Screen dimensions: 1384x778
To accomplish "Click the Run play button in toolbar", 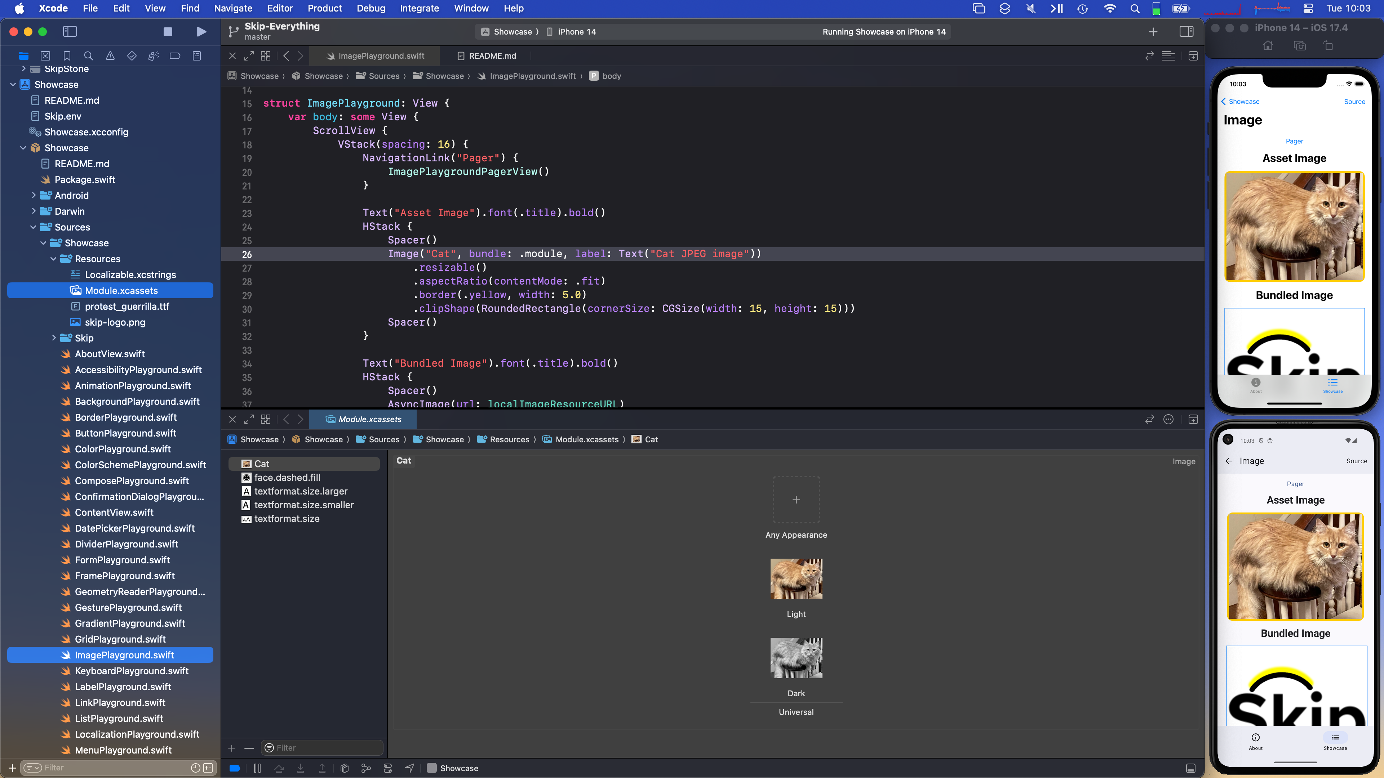I will 201,32.
